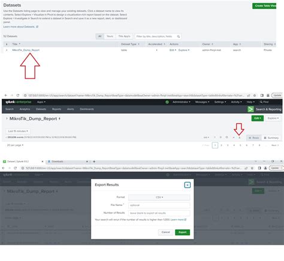Viewport: 284px width, 261px height.
Task: Click Cancel in Export Results dialog
Action: [165, 232]
